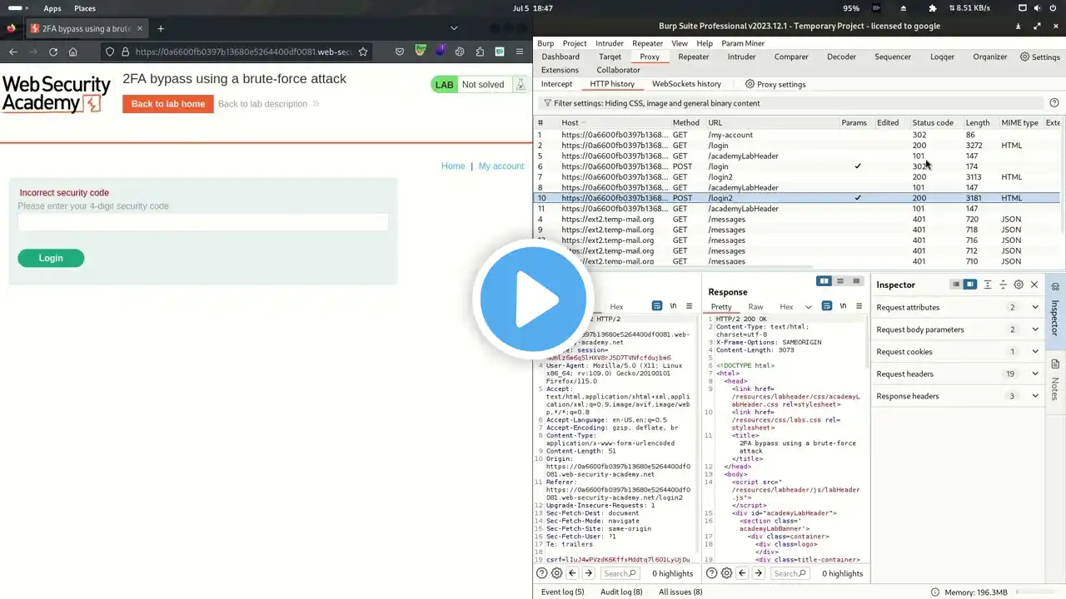Play the video overlay button
1066x599 pixels.
click(x=533, y=299)
